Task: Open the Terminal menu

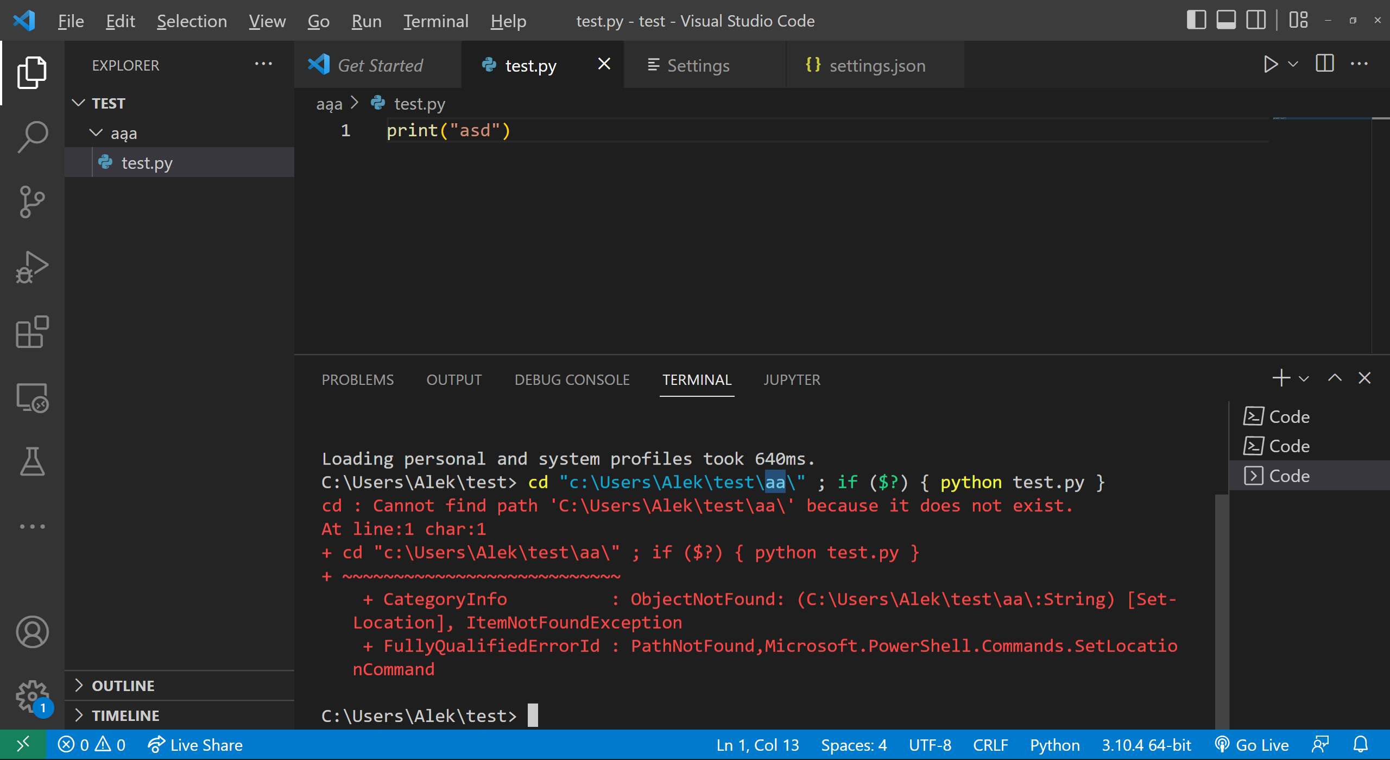Action: (x=435, y=21)
